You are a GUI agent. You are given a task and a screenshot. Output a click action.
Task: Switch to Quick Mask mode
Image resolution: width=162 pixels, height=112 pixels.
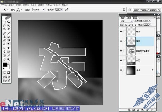coord(8,73)
